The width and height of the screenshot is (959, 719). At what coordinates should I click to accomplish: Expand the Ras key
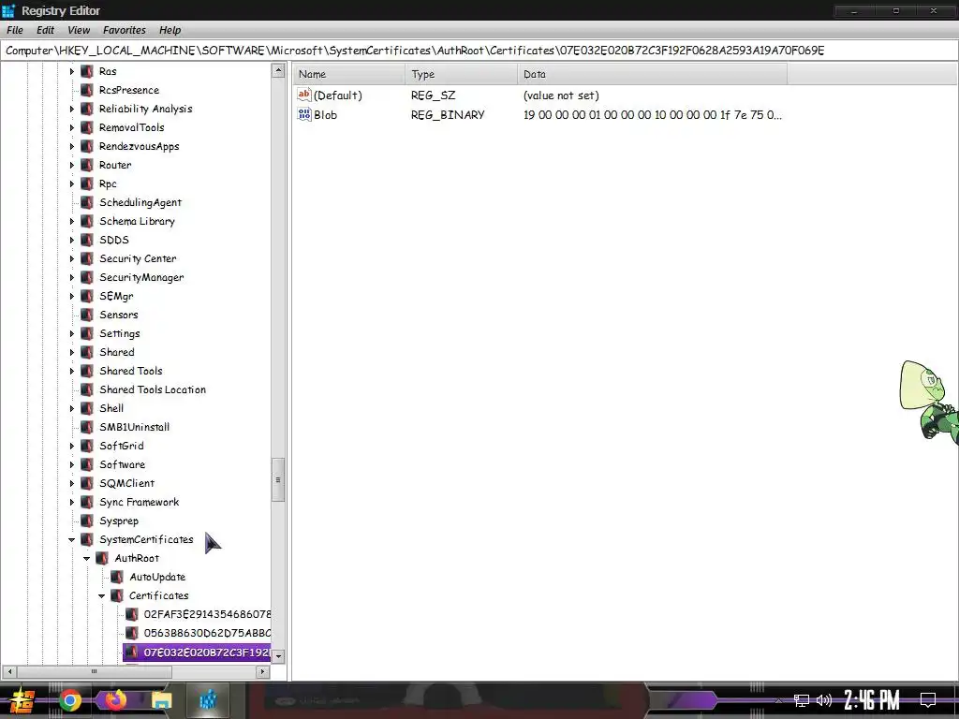pos(71,71)
